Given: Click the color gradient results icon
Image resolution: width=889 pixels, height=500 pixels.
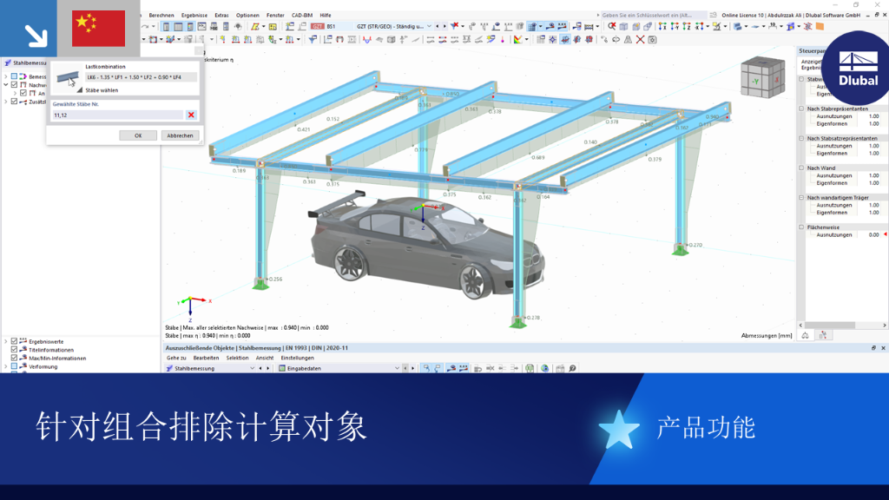Looking at the screenshot, I should (x=517, y=40).
